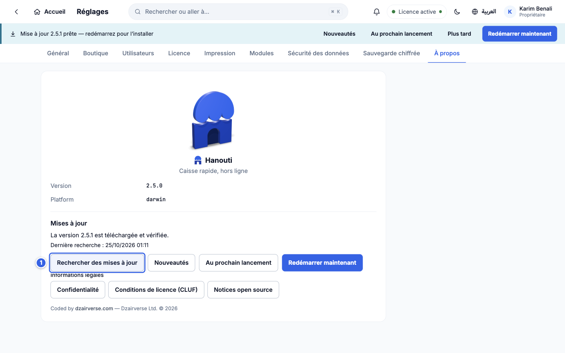The width and height of the screenshot is (565, 353).
Task: Open Nouveautés in the update banner
Action: point(339,34)
